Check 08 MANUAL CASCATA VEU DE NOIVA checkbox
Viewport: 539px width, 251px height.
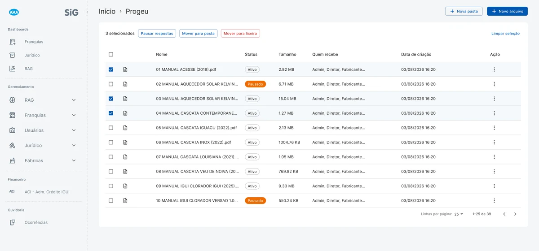coord(111,172)
